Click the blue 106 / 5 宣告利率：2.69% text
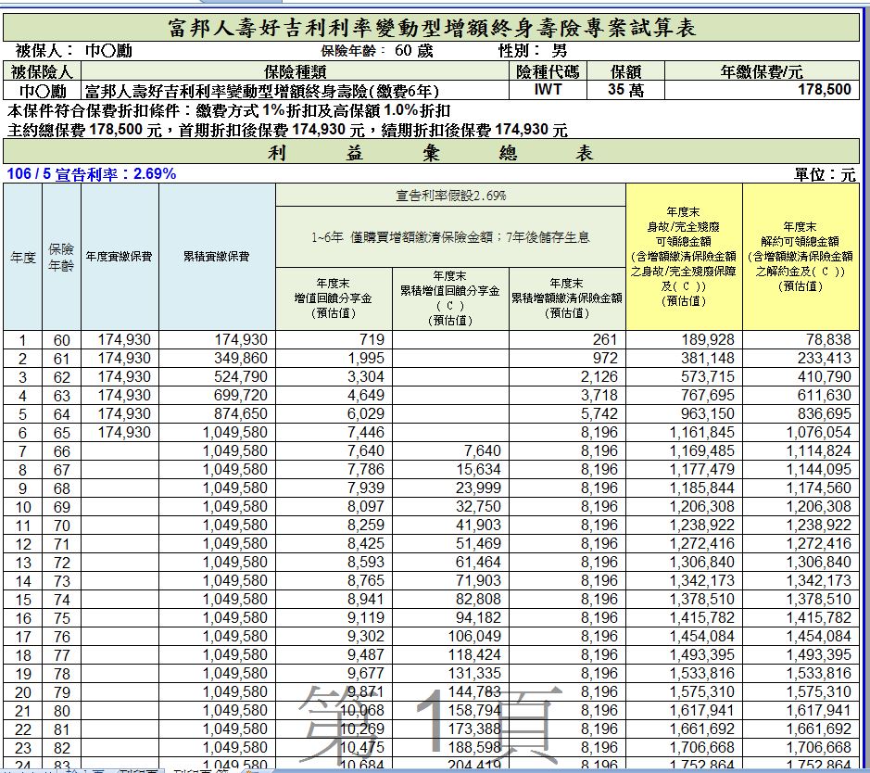Viewport: 870px width, 773px height. click(92, 173)
